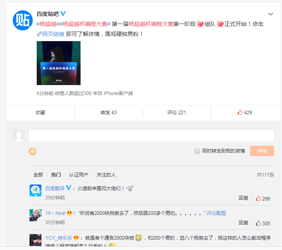Open the 百度翻译 username link
Viewport: 282px width, 250px height.
55,188
